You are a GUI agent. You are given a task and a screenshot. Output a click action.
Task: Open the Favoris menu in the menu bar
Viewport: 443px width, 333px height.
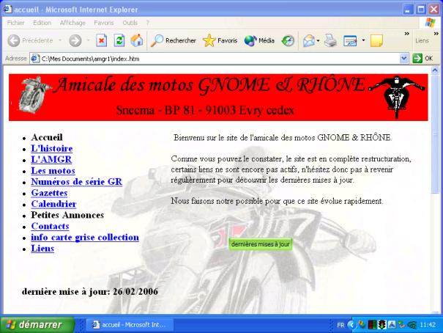(x=104, y=23)
